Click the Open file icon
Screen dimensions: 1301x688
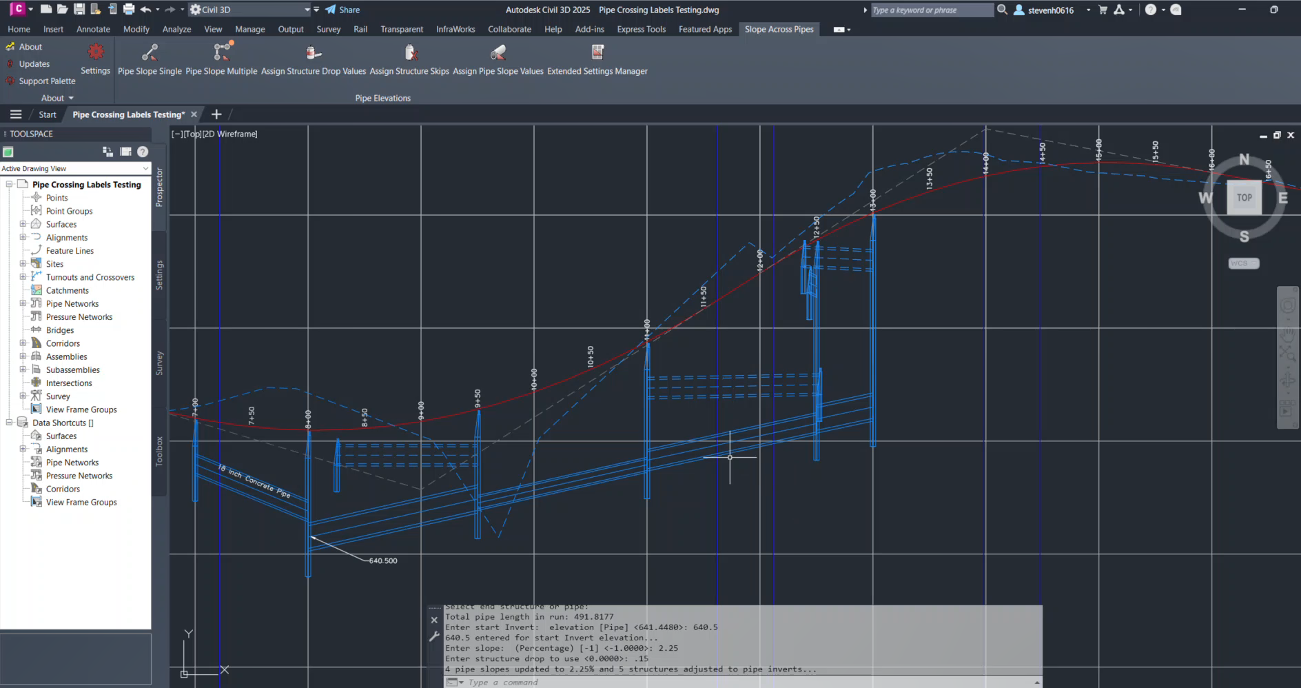coord(62,10)
